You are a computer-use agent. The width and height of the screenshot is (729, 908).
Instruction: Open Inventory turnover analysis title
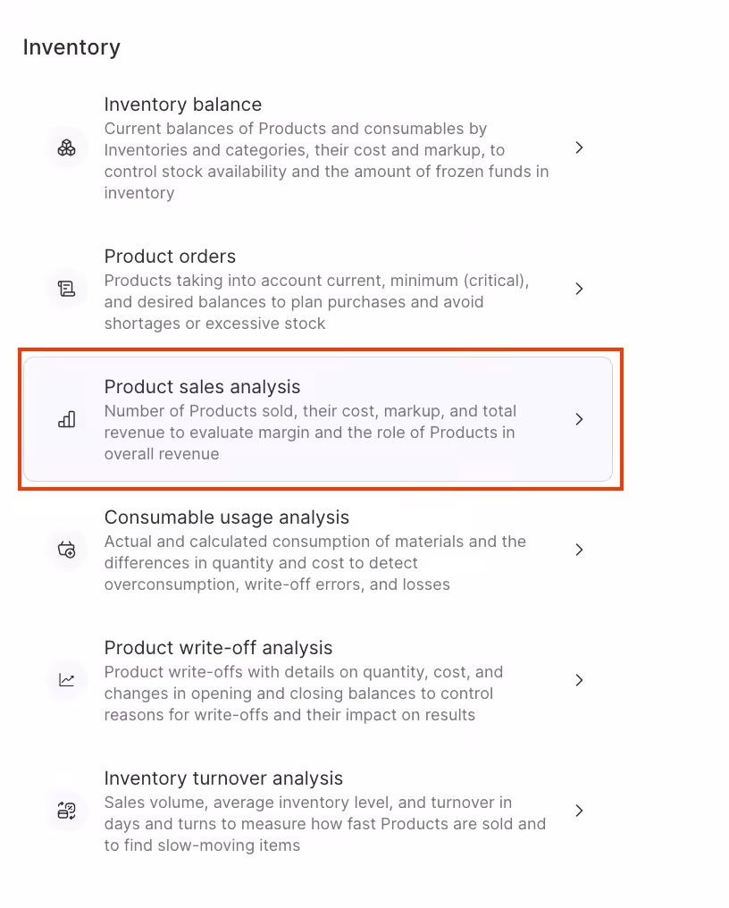[223, 778]
